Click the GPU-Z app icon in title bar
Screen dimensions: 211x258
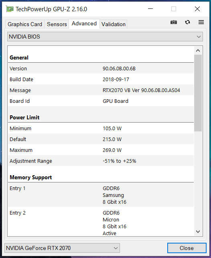(9, 9)
